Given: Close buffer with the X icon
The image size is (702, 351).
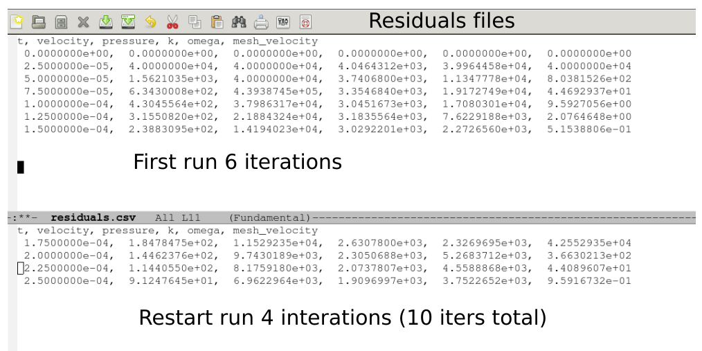Looking at the screenshot, I should pyautogui.click(x=83, y=22).
